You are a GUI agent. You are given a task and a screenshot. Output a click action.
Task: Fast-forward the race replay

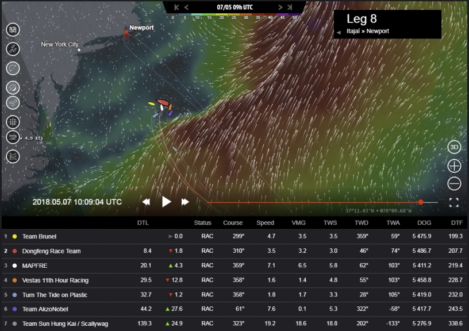pyautogui.click(x=185, y=202)
